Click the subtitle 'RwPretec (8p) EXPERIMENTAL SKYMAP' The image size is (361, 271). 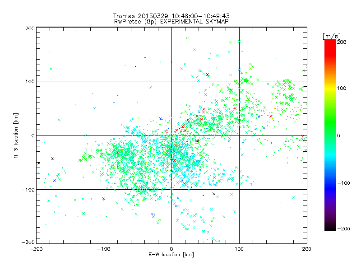(x=171, y=22)
